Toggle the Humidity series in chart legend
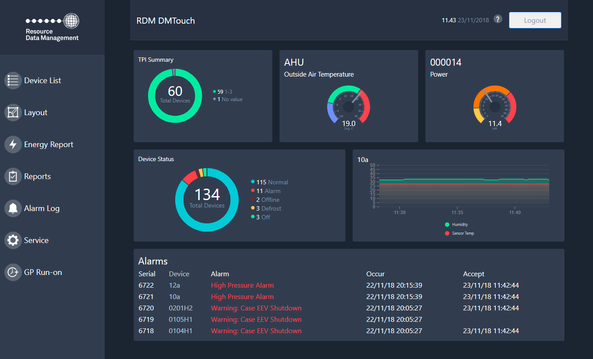Image resolution: width=593 pixels, height=359 pixels. [459, 225]
